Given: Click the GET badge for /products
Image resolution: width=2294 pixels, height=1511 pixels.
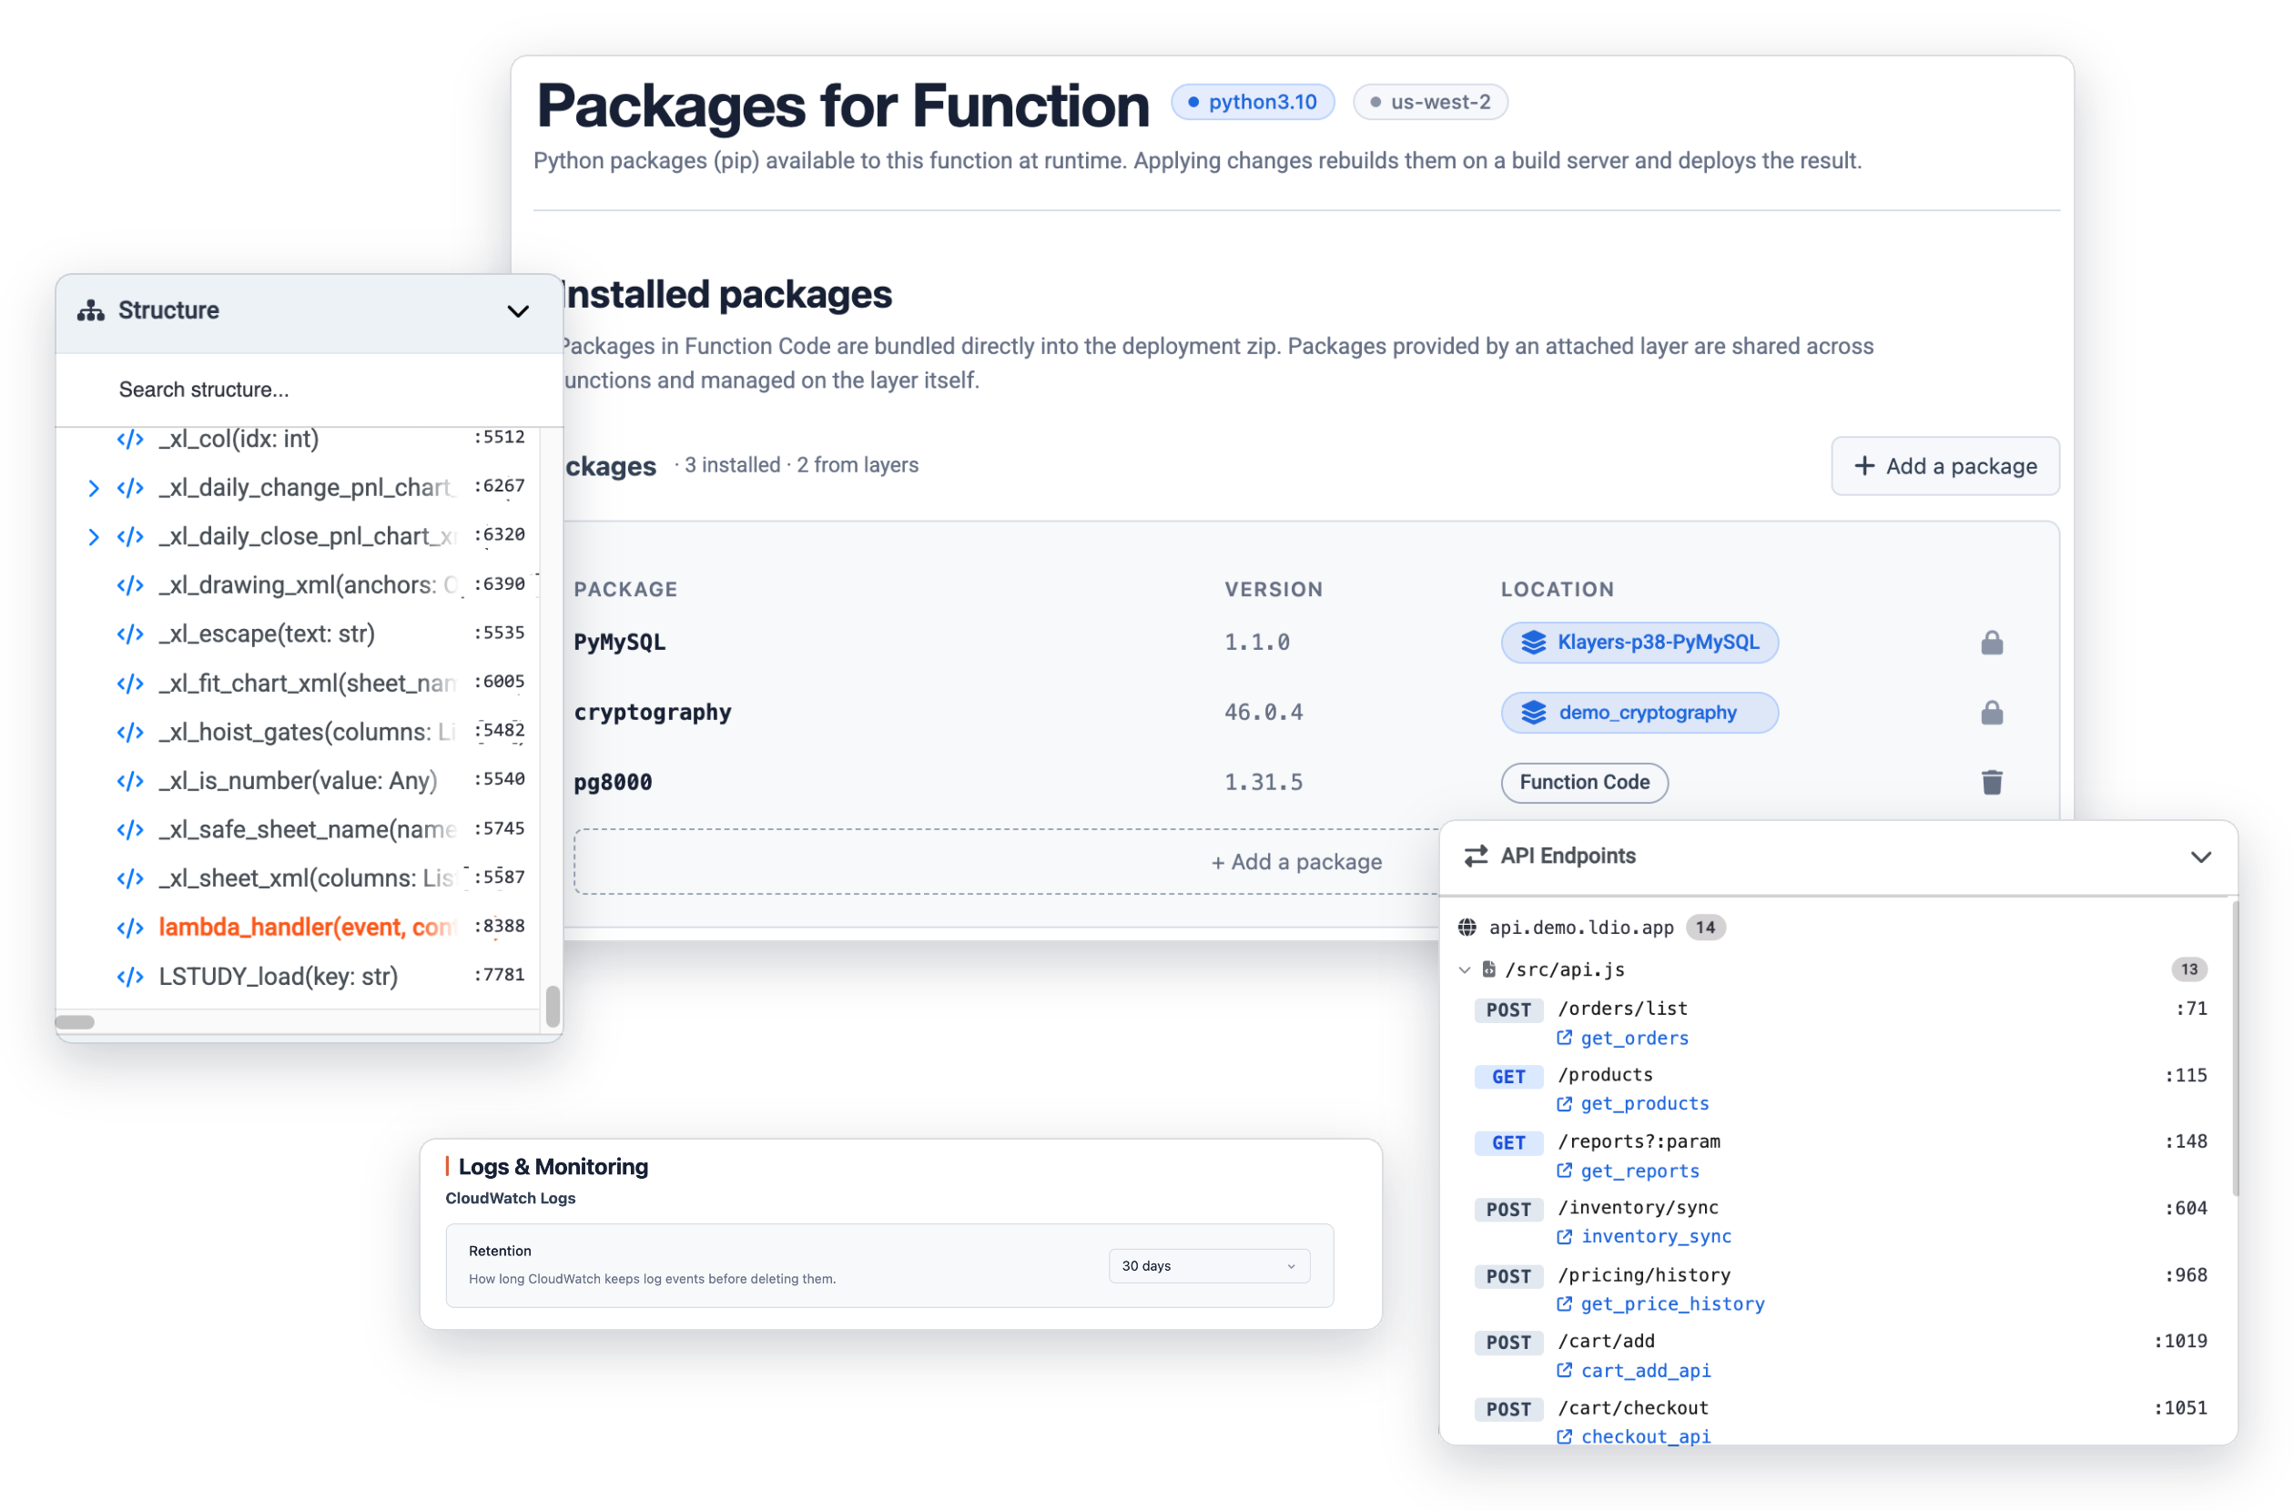Looking at the screenshot, I should click(1508, 1078).
